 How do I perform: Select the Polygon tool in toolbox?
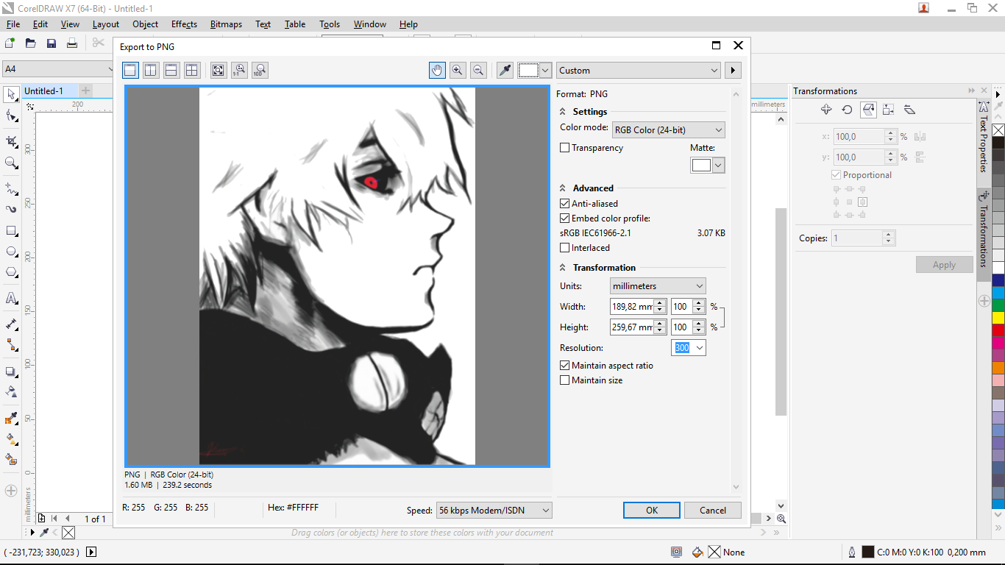(x=11, y=272)
